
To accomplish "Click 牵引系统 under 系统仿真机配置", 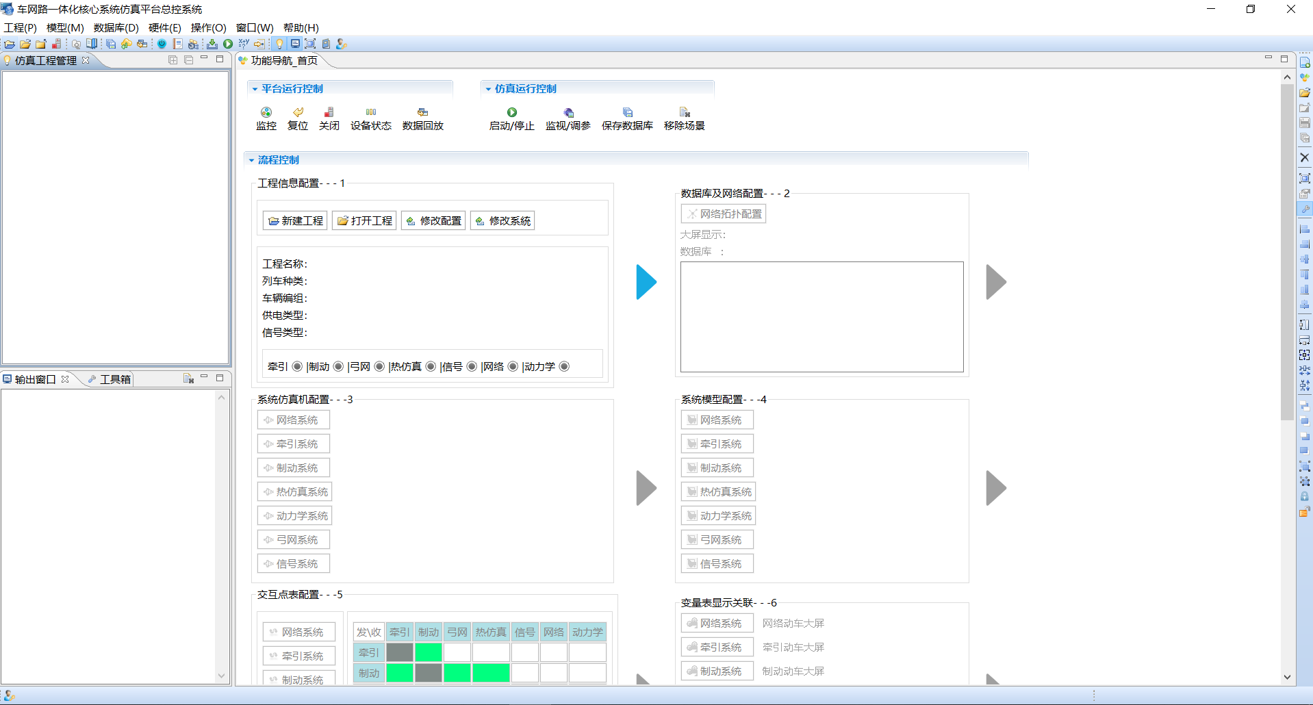I will pyautogui.click(x=294, y=444).
